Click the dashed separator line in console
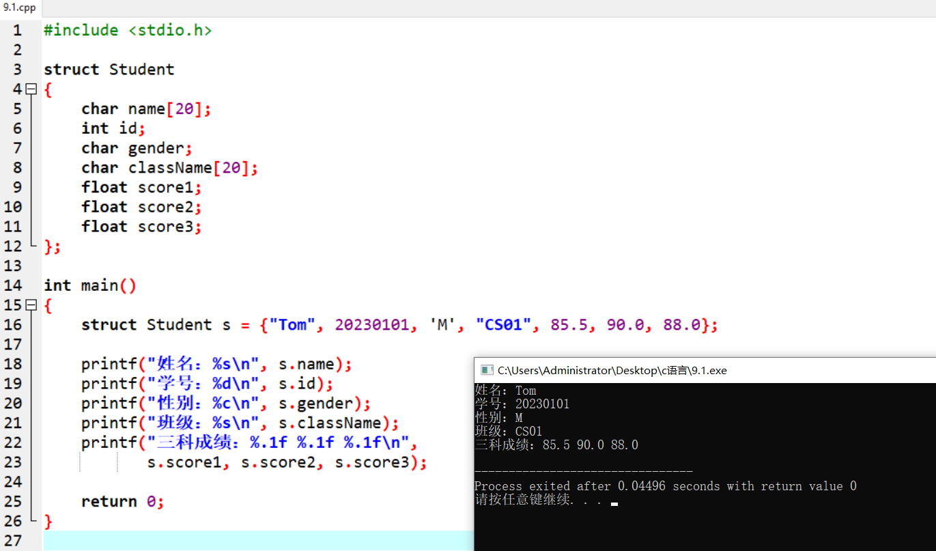 point(584,472)
